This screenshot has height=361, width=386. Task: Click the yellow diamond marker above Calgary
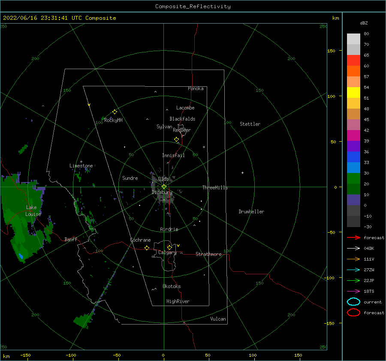(169, 247)
